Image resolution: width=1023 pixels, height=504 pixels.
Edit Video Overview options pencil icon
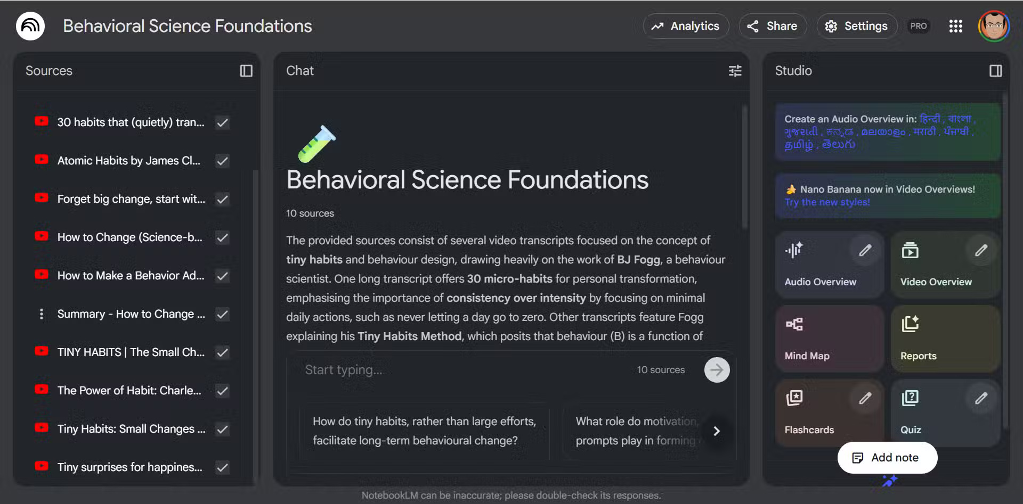(981, 250)
